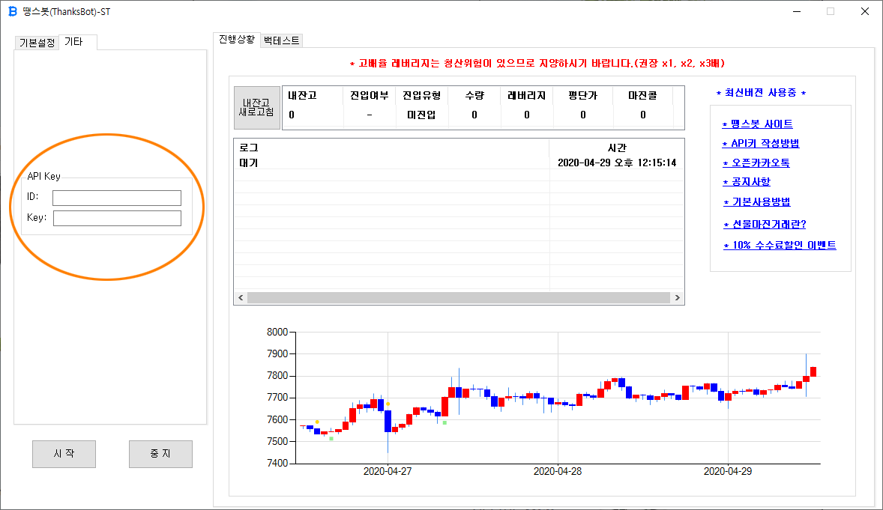883x510 pixels.
Task: Focus the API Key ID input field
Action: point(117,198)
